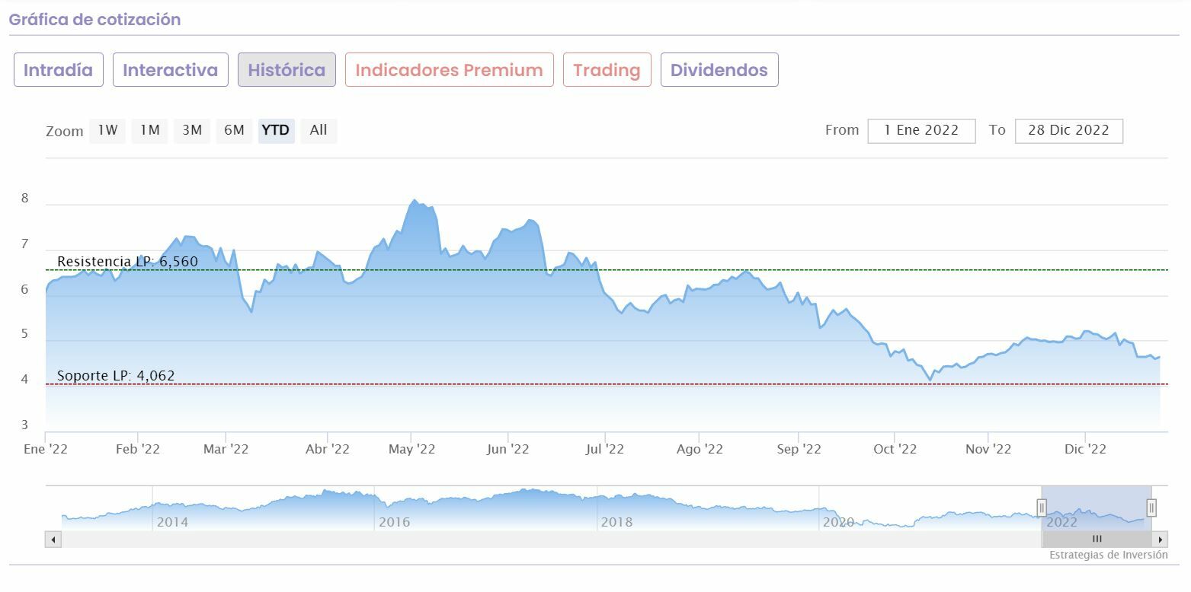
Task: Click the navigator scroll right arrow
Action: point(1161,539)
